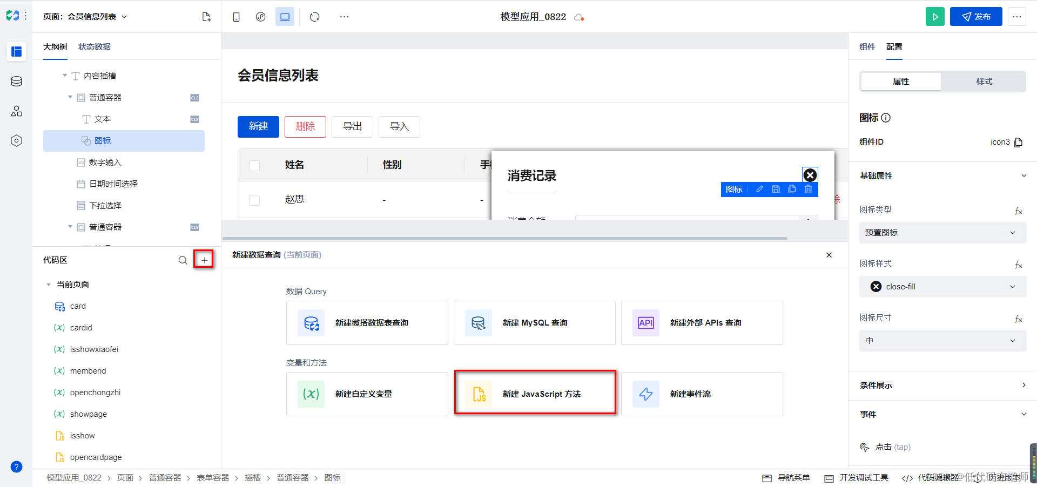Select the 属性 segment tab
1037x487 pixels.
(901, 82)
